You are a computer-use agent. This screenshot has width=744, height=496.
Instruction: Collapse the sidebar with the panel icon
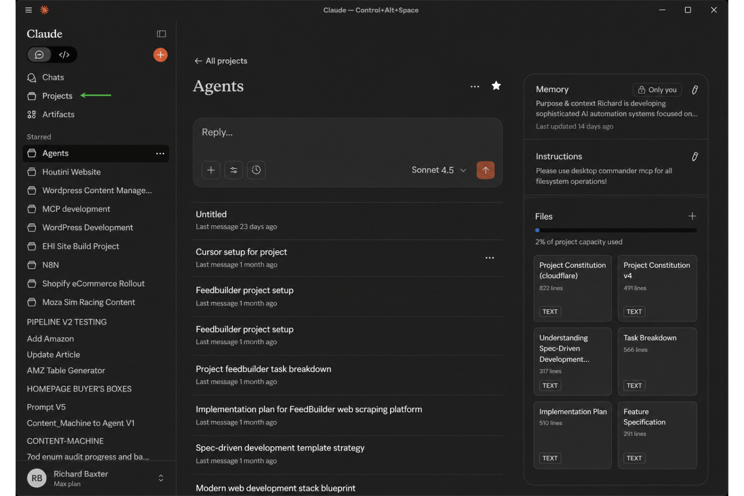coord(161,34)
